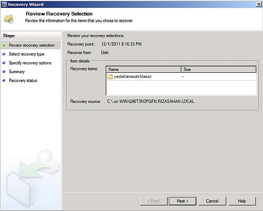Click green bullet beside Review recovery selection
The width and height of the screenshot is (263, 211).
click(4, 46)
